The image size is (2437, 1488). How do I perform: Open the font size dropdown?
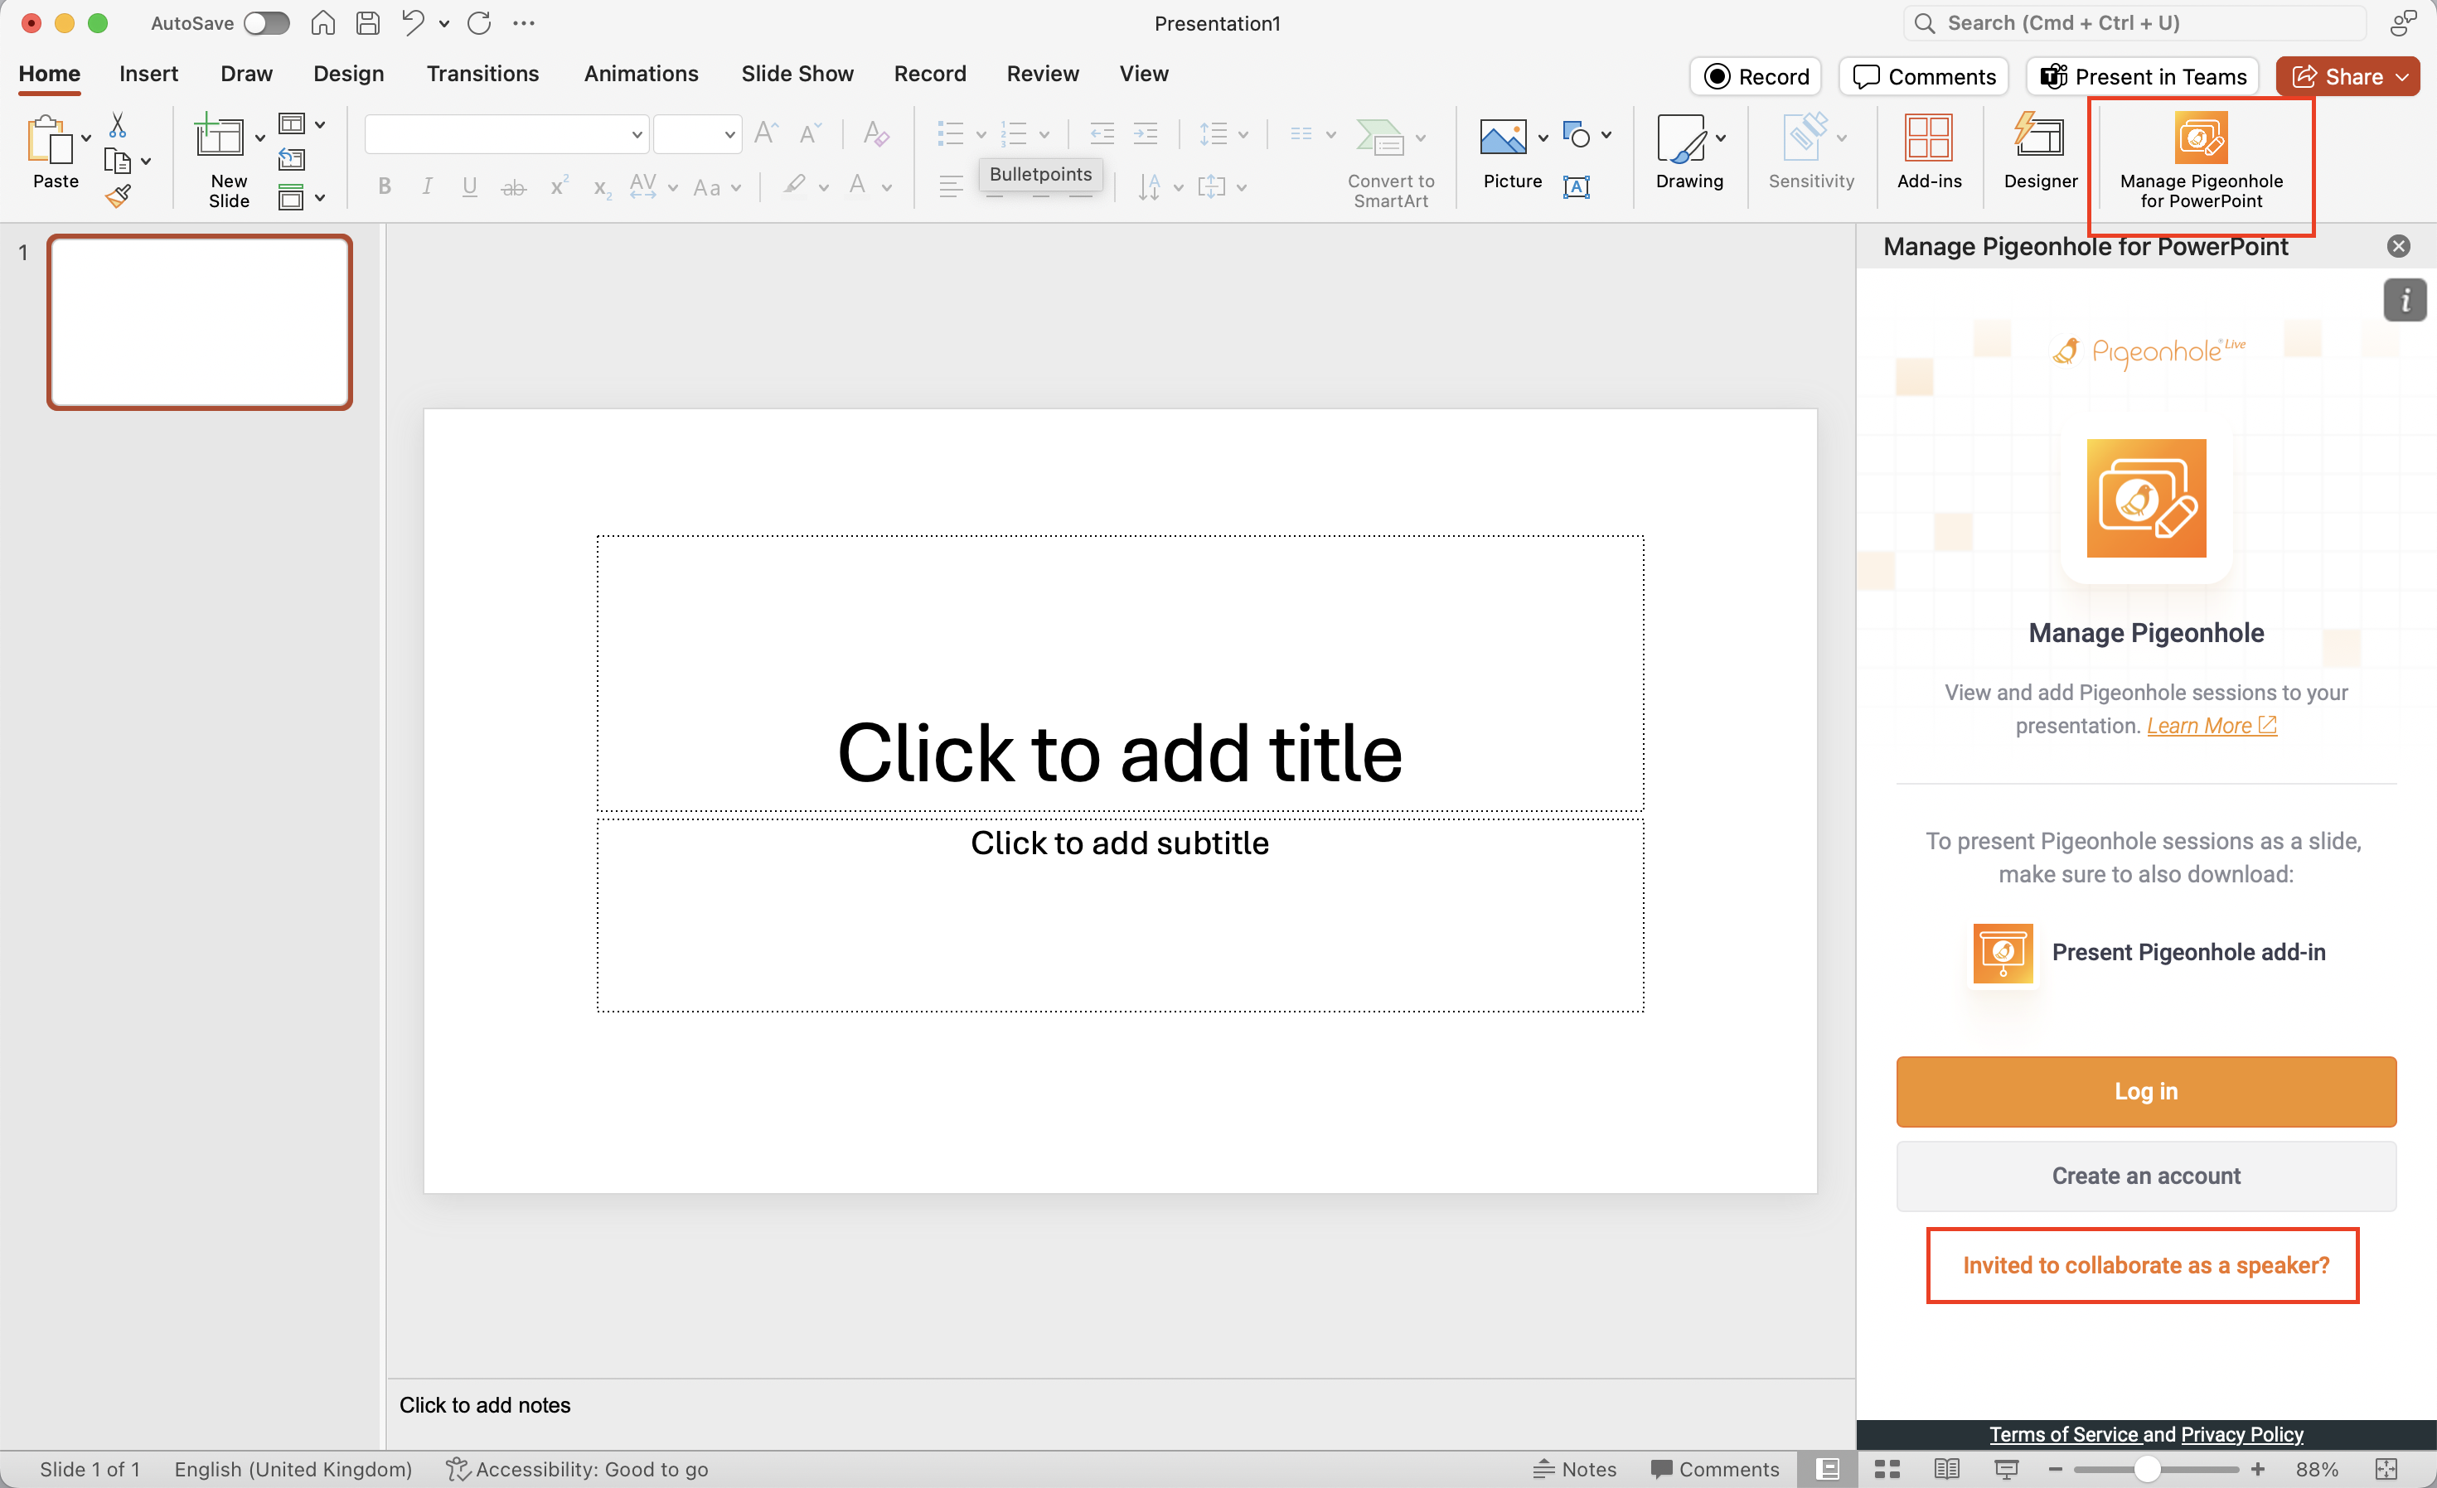[730, 134]
